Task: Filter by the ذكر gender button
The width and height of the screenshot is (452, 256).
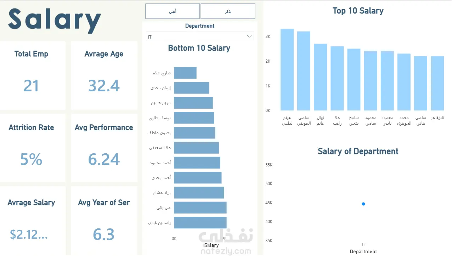Action: click(228, 11)
